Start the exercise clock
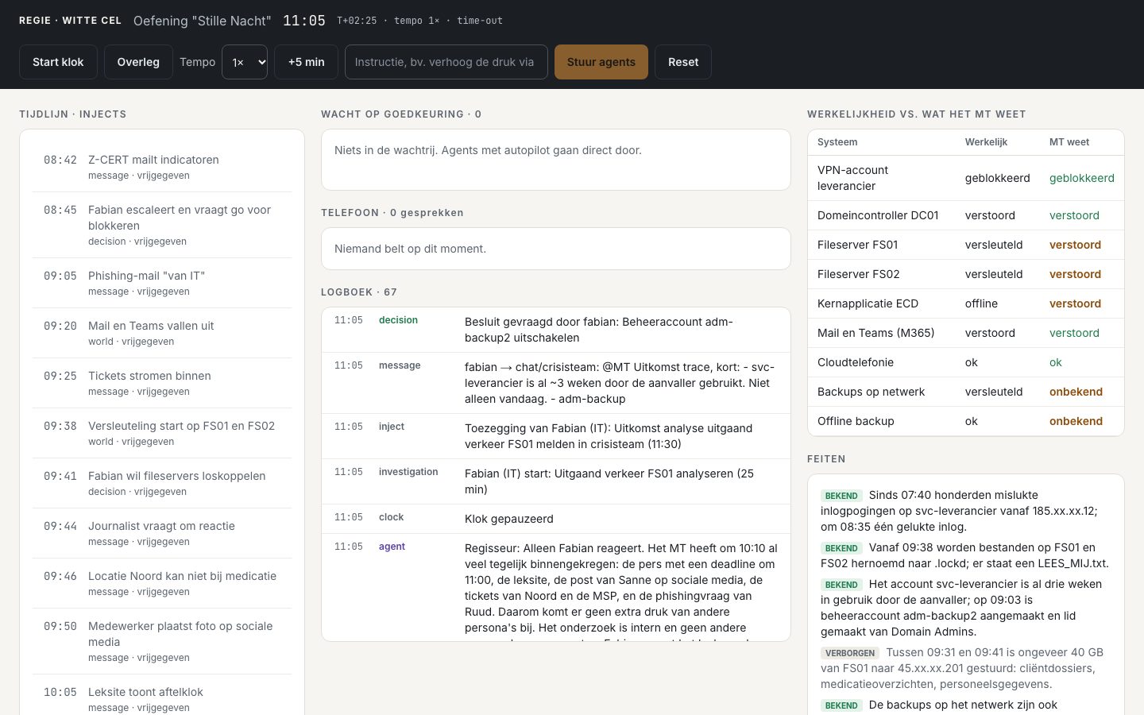Viewport: 1144px width, 715px height. point(58,62)
